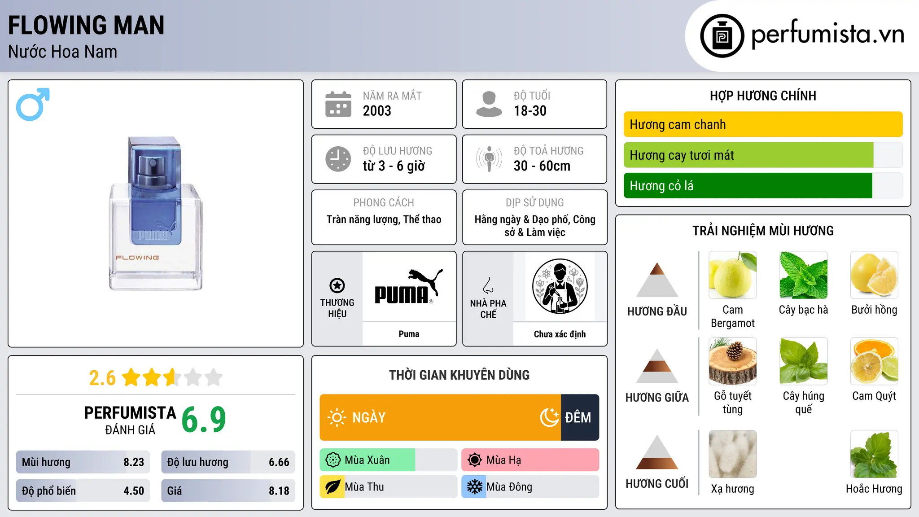The image size is (919, 517).
Task: Click the star badge icon above Thương hiệu
Action: [x=337, y=285]
